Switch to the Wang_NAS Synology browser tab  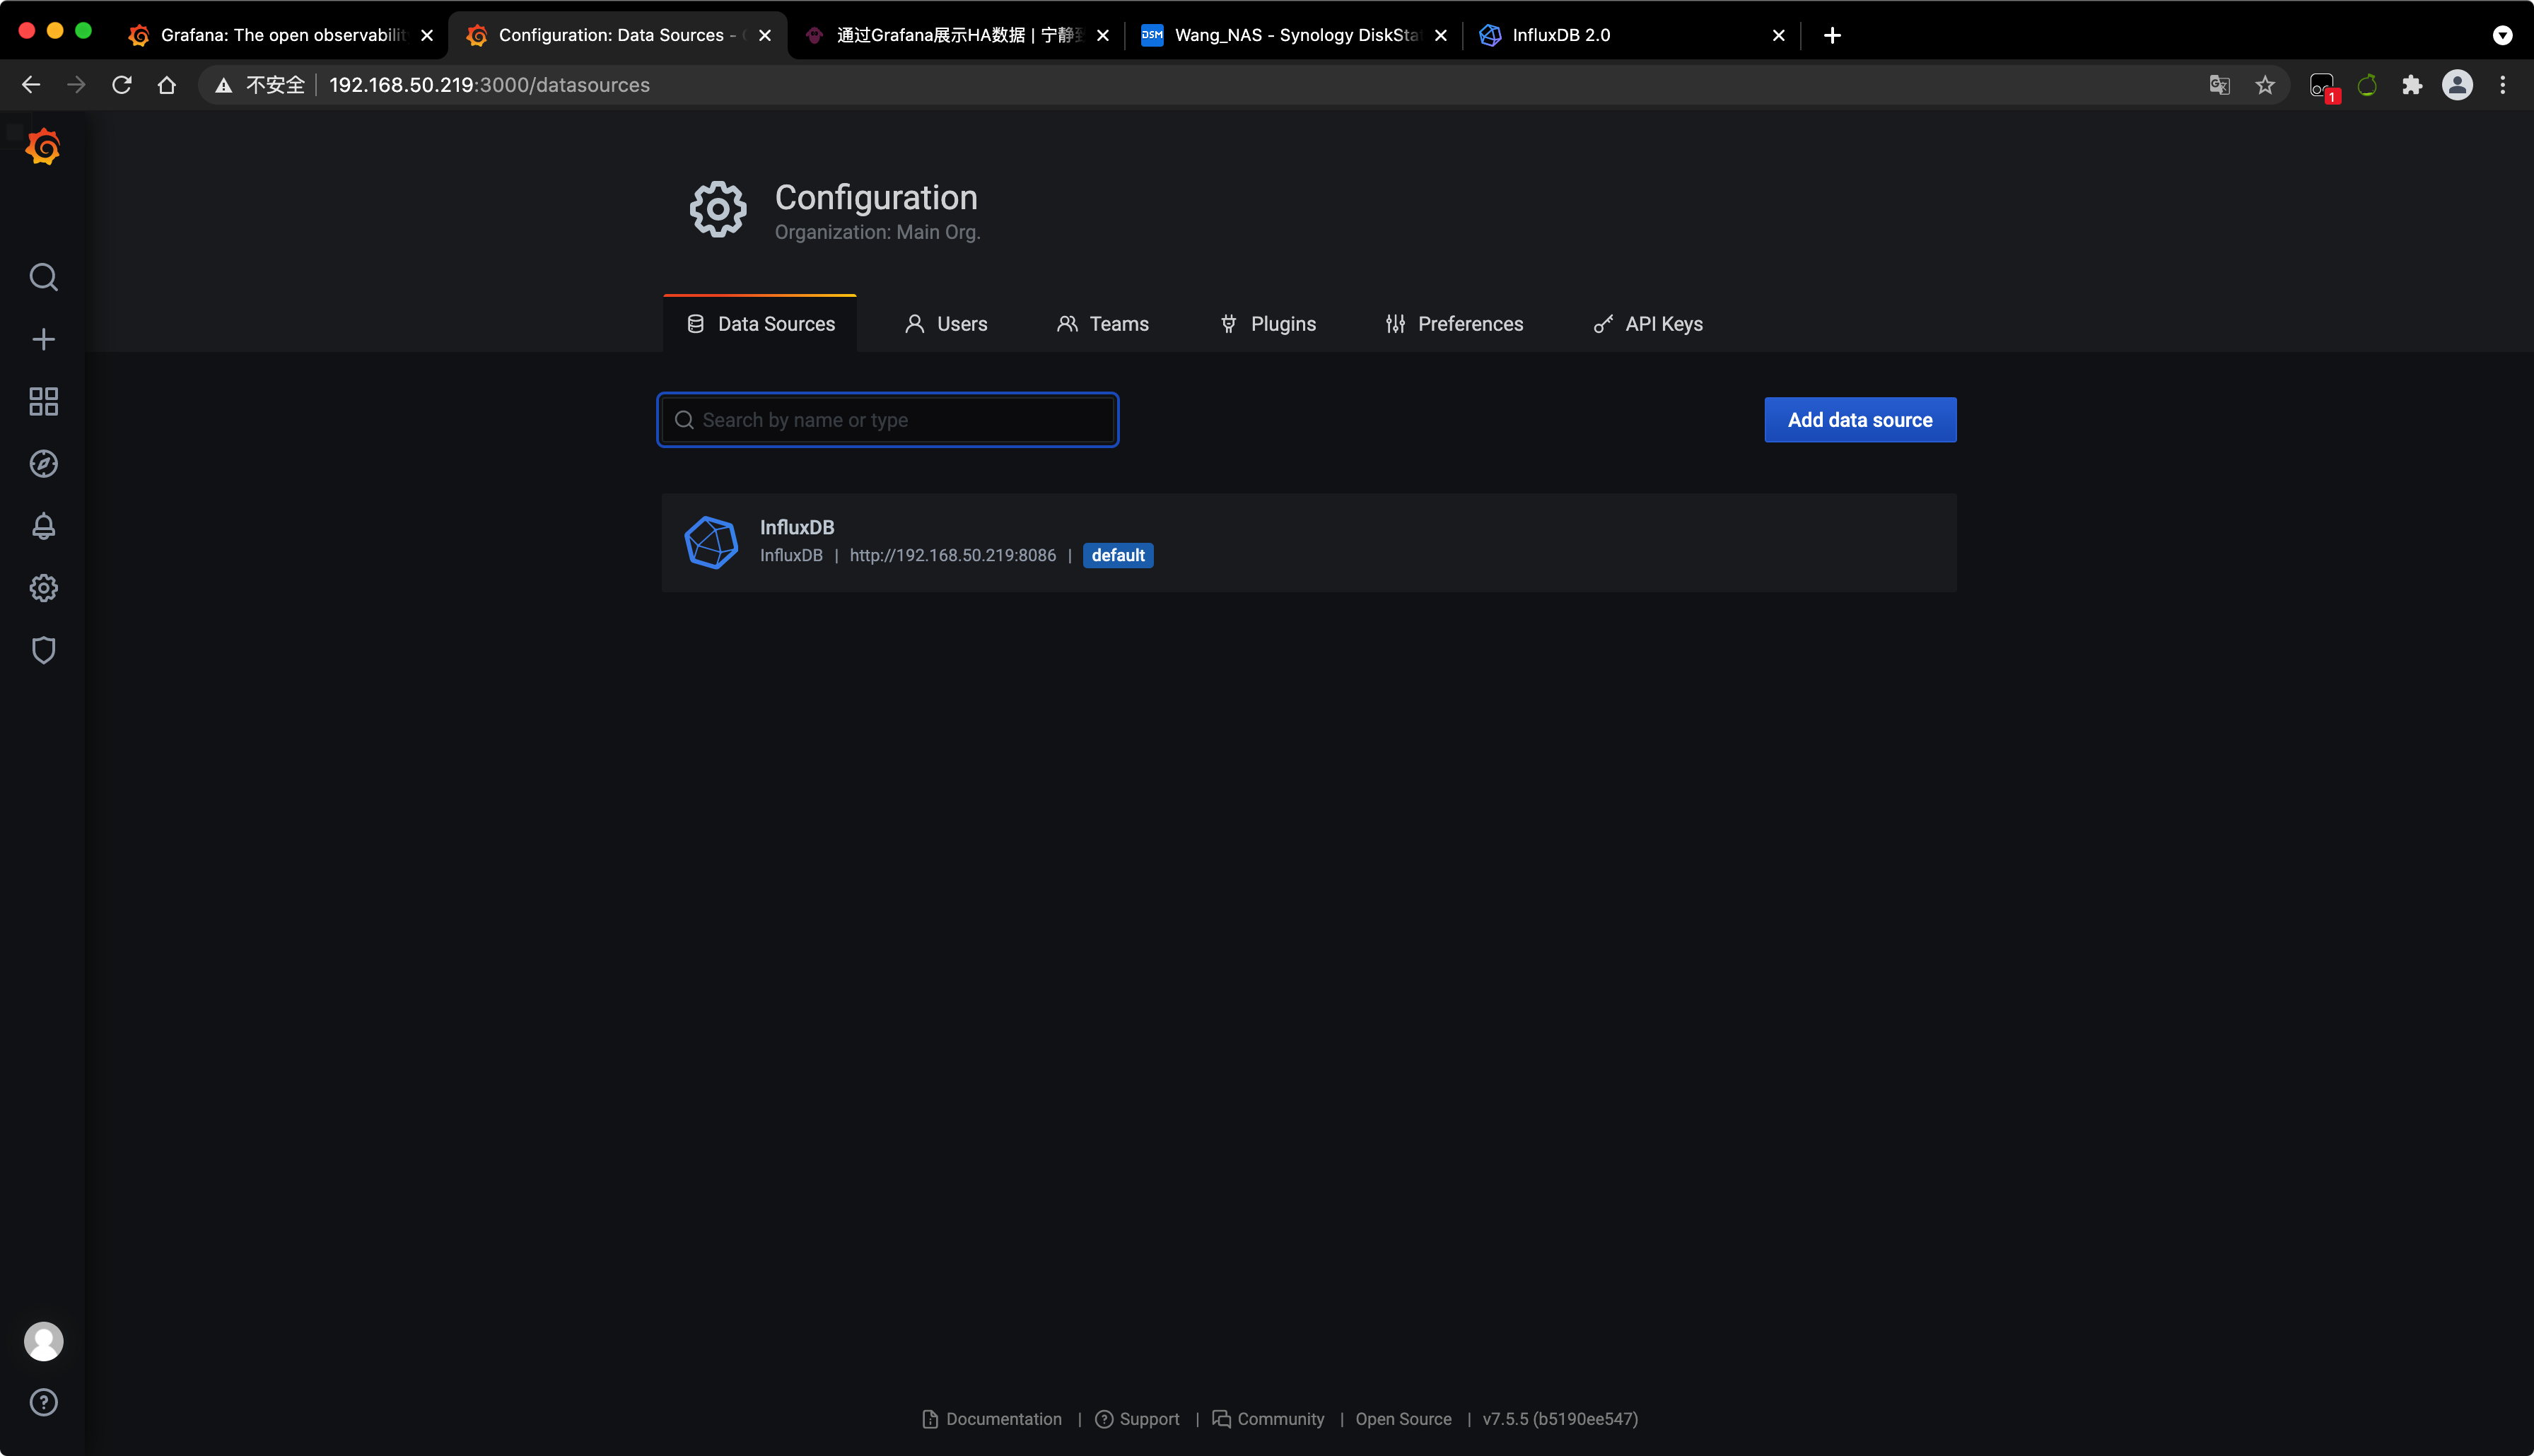pyautogui.click(x=1295, y=35)
